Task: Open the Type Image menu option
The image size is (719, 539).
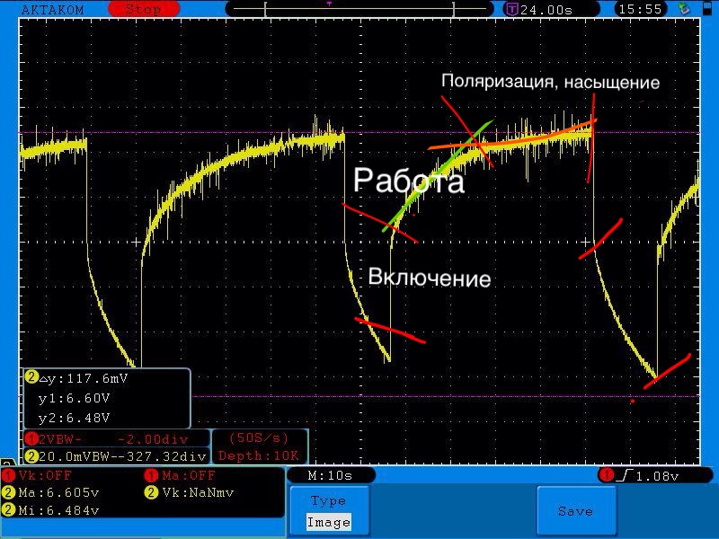Action: pyautogui.click(x=329, y=510)
